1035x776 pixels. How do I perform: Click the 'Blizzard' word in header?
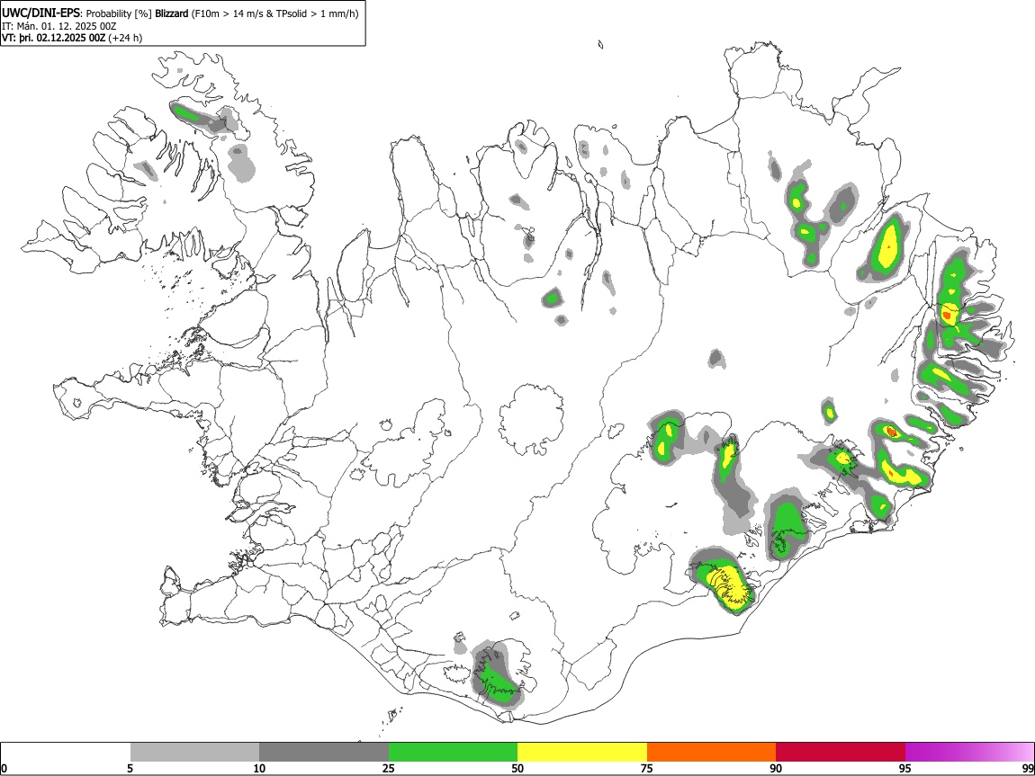tap(172, 13)
